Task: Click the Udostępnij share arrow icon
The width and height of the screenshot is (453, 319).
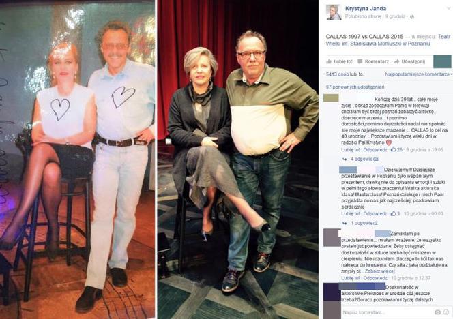Action: [x=396, y=61]
